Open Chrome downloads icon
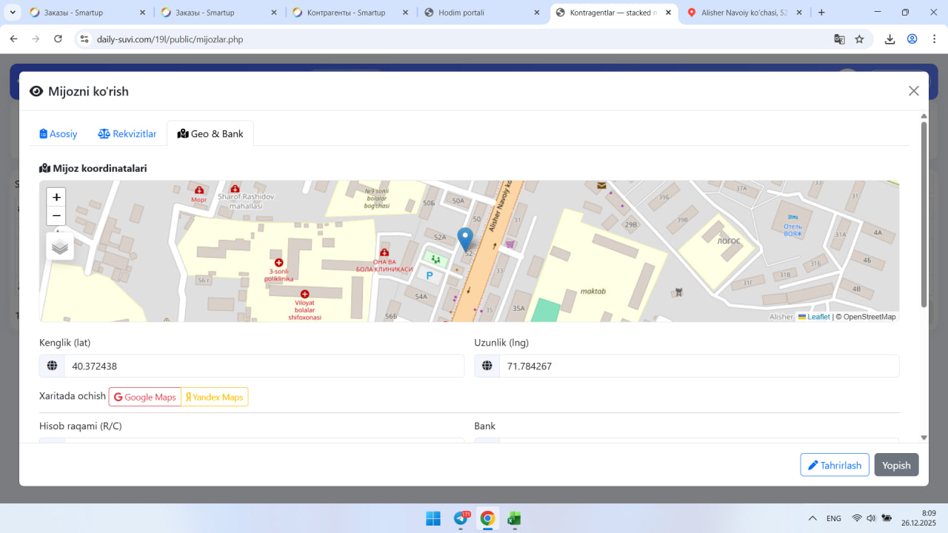This screenshot has width=948, height=533. (x=890, y=39)
